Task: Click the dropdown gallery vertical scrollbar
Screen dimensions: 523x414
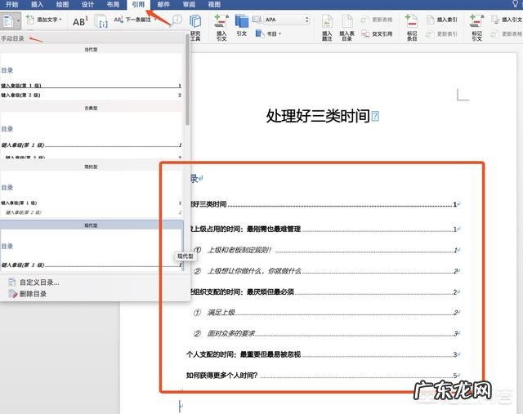Action: click(x=187, y=80)
